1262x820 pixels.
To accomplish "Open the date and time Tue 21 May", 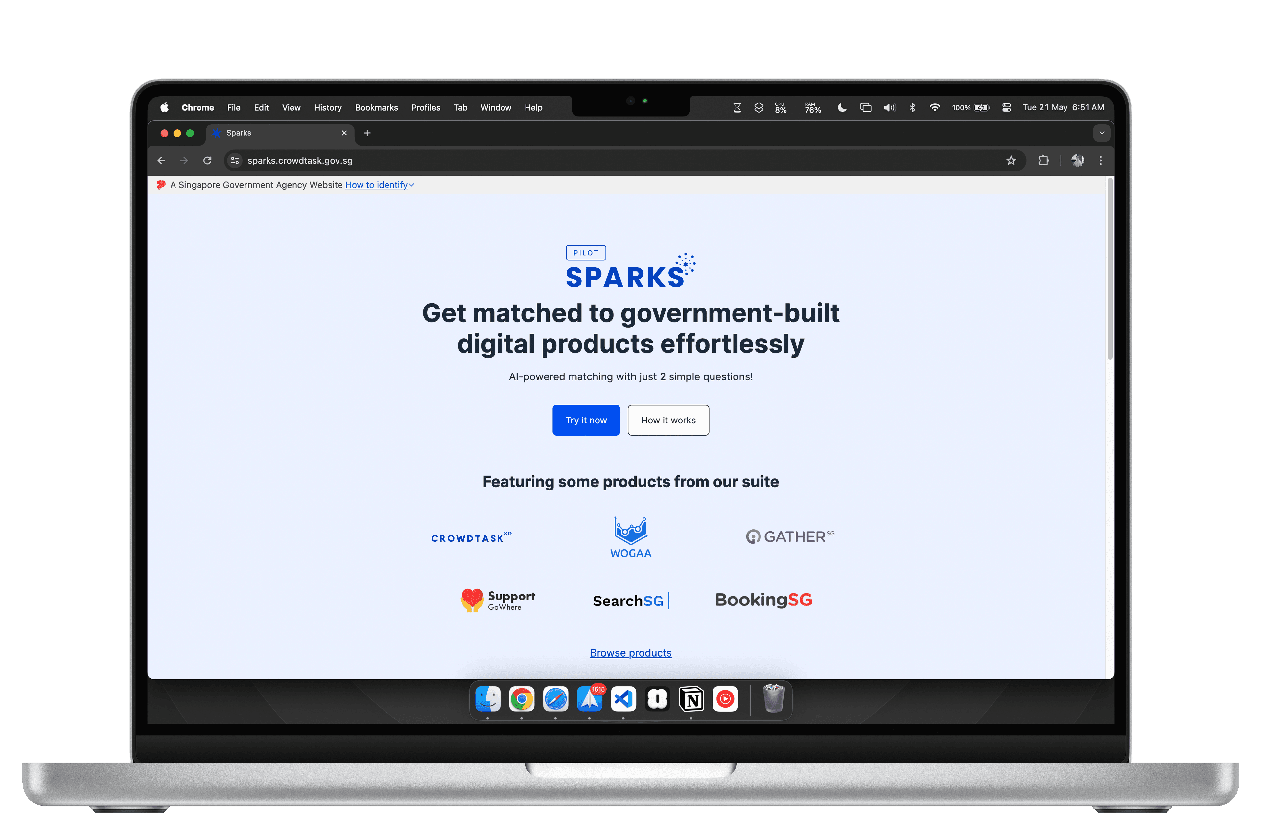I will [x=1063, y=108].
